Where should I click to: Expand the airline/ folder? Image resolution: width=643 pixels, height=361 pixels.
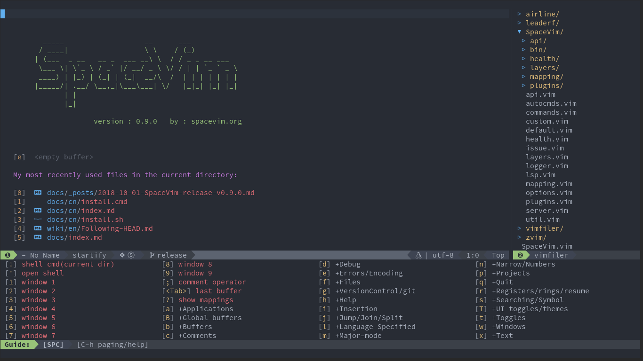(x=520, y=14)
